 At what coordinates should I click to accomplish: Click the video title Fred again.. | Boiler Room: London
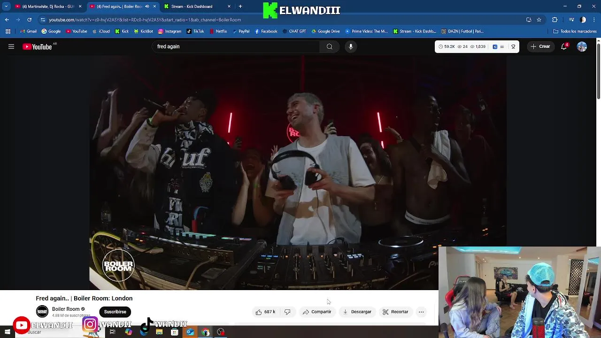point(84,298)
